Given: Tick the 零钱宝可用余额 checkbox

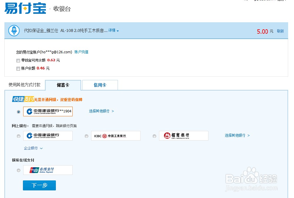Looking at the screenshot, I should 18,61.
